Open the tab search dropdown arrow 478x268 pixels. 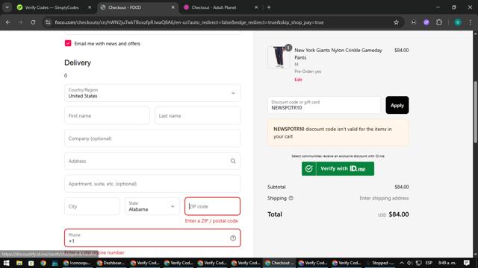[7, 7]
